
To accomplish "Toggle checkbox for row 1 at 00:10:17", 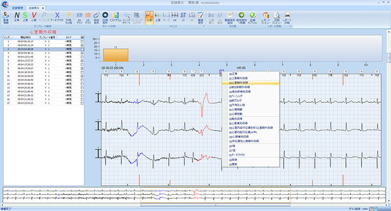I will (x=82, y=42).
